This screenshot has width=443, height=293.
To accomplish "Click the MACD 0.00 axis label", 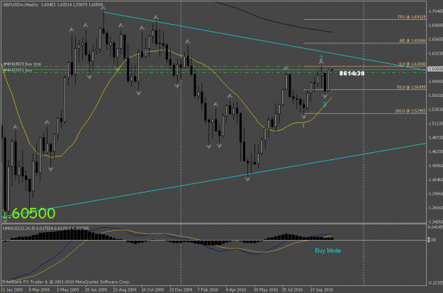I will tap(432, 240).
